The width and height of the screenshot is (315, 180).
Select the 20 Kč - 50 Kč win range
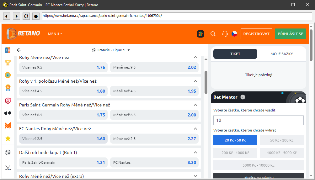pyautogui.click(x=235, y=140)
